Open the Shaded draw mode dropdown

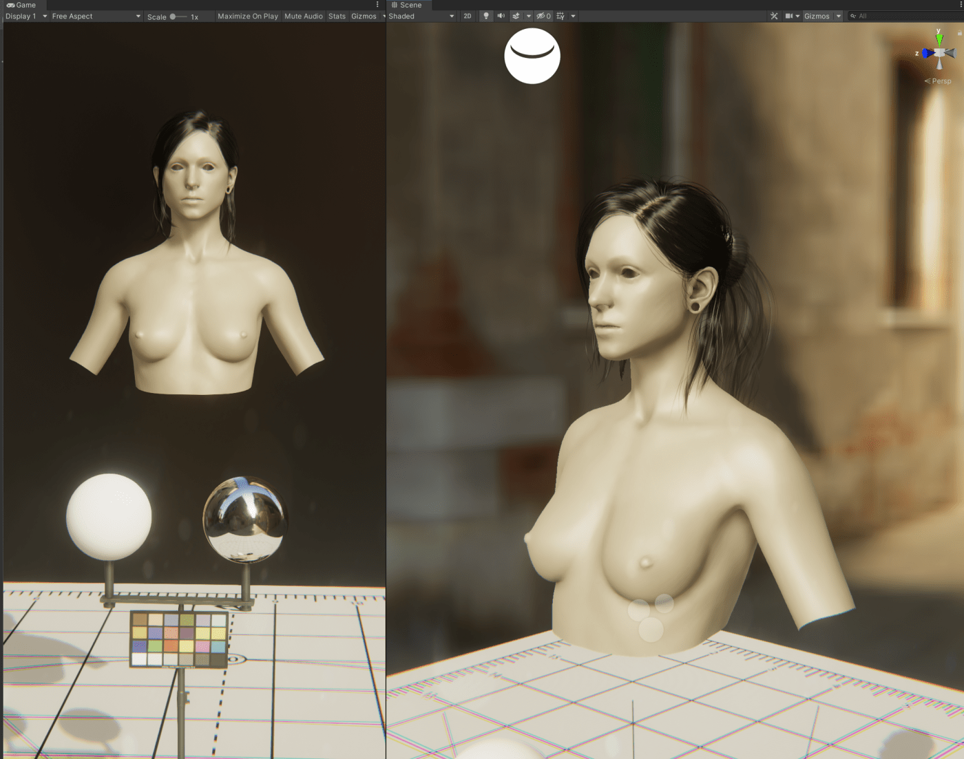pyautogui.click(x=421, y=16)
